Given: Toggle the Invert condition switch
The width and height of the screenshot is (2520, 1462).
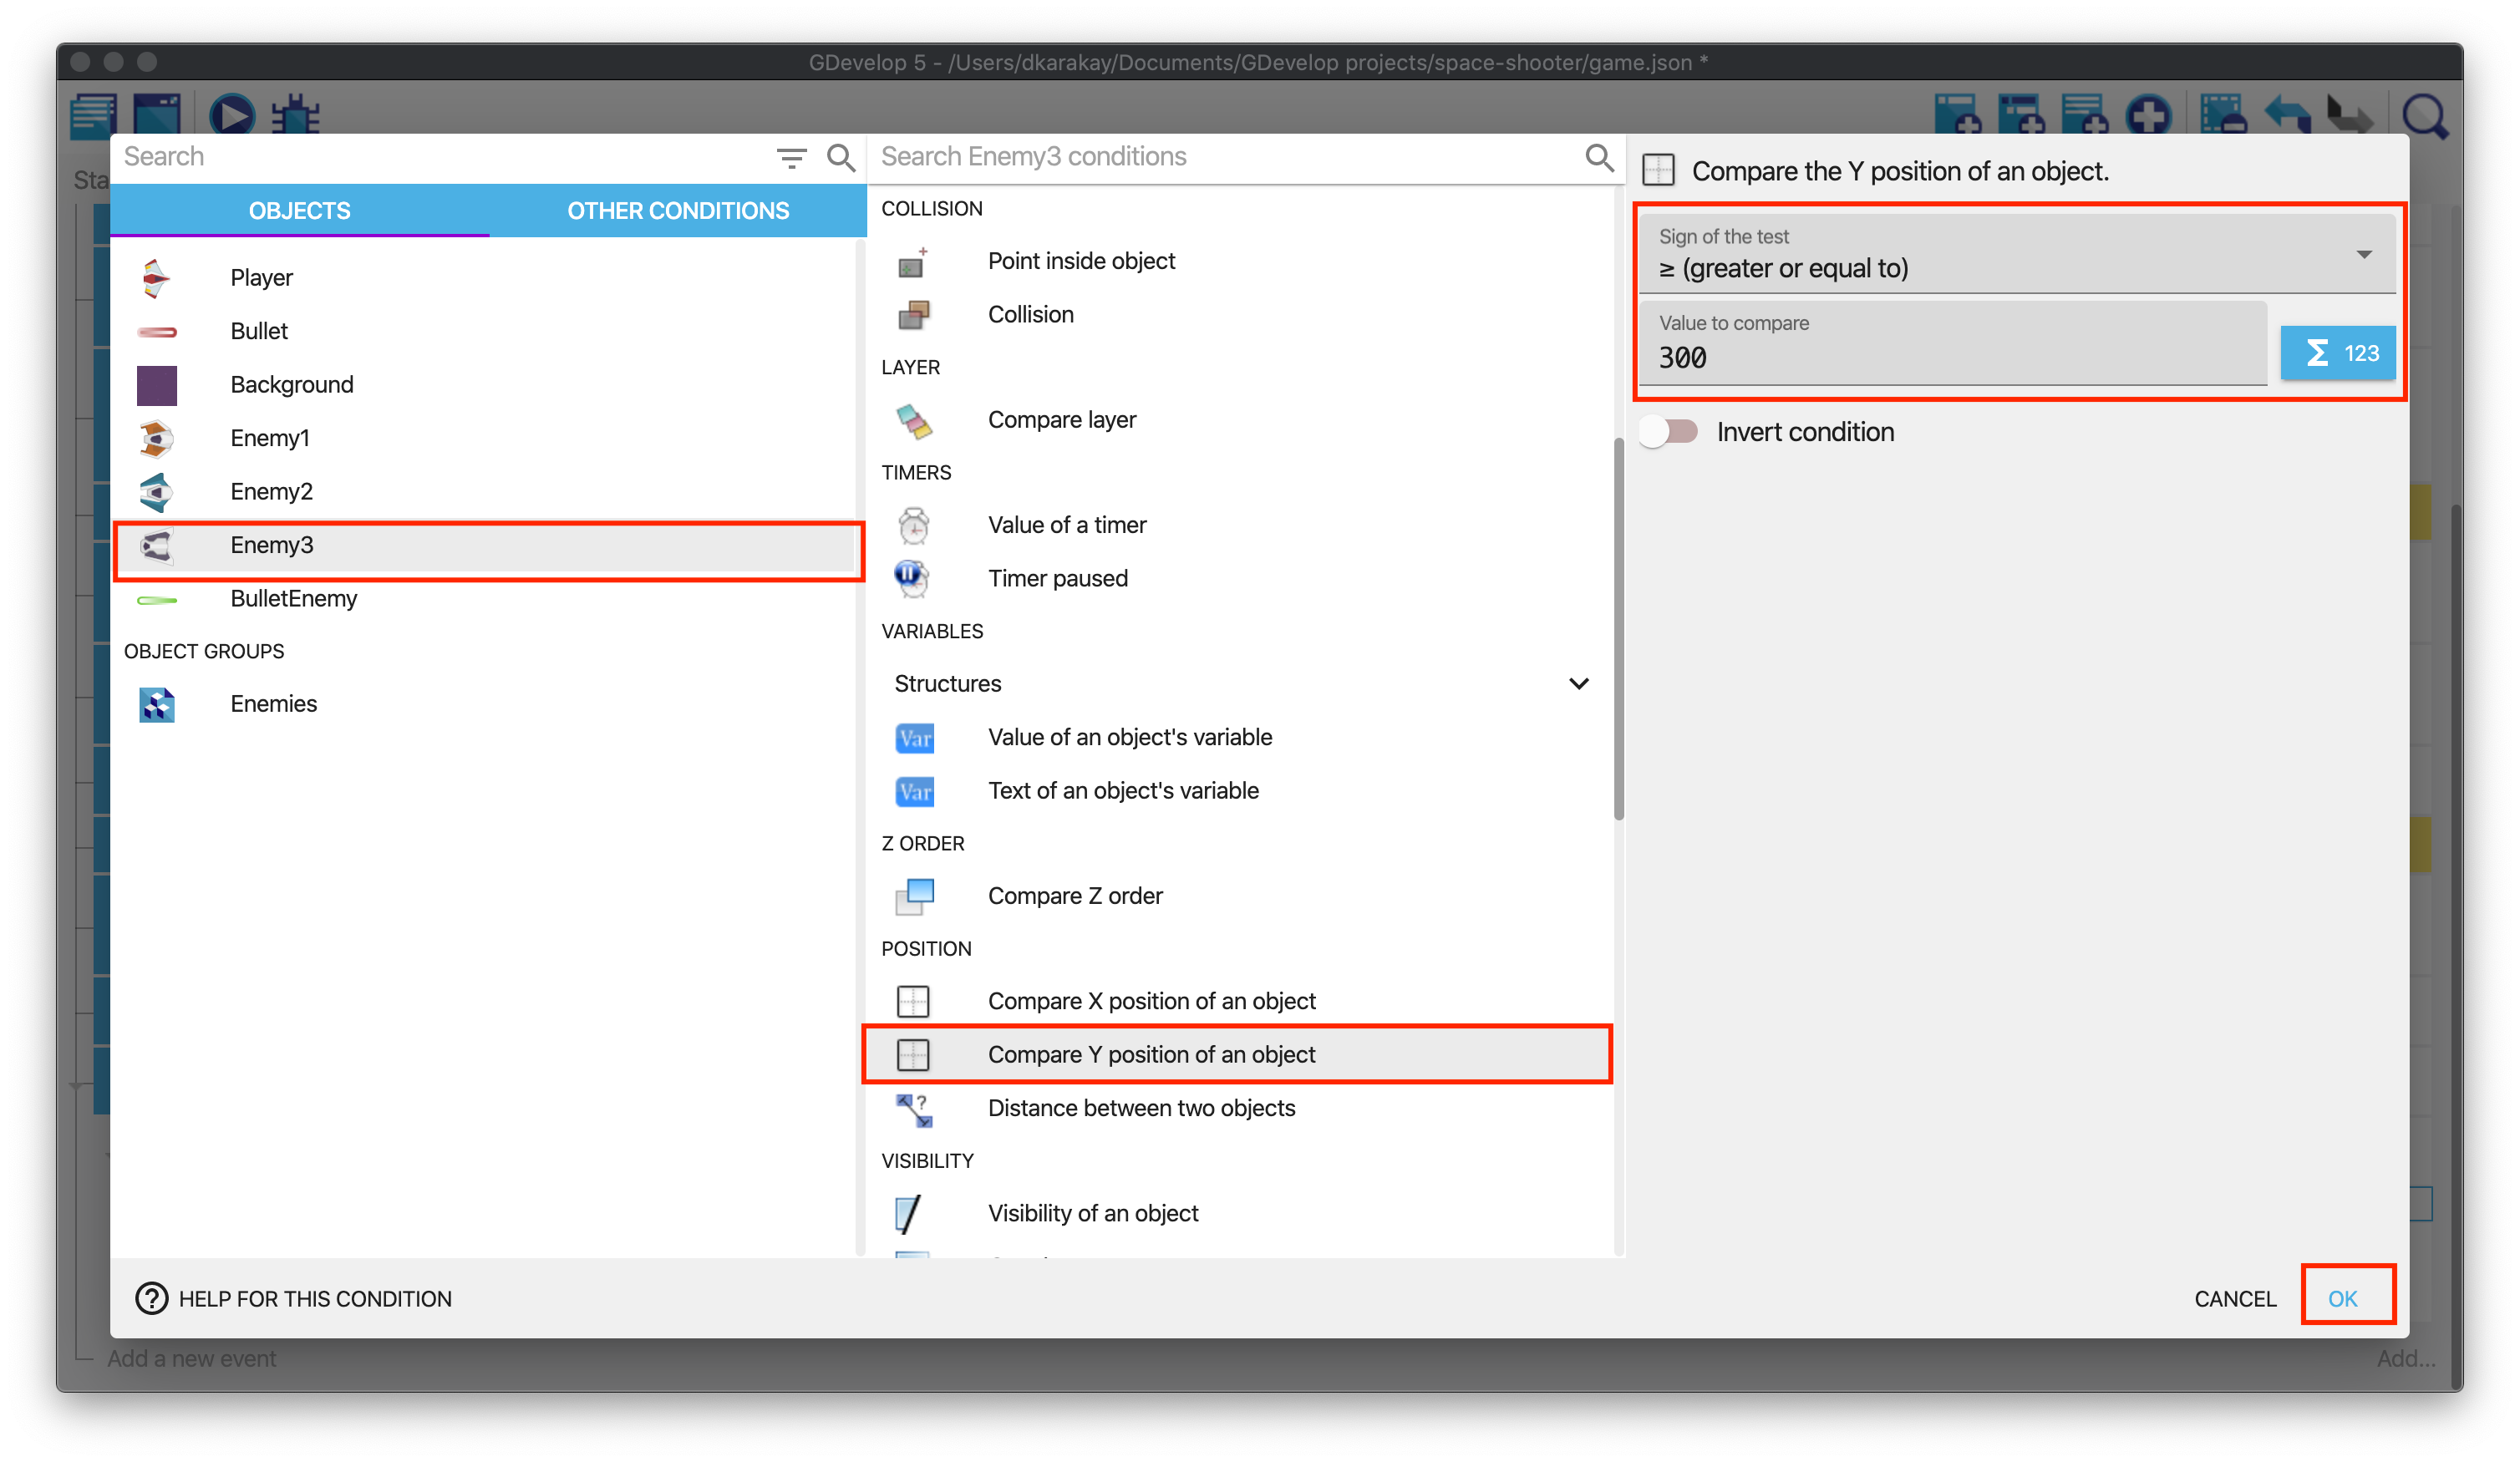Looking at the screenshot, I should click(x=1670, y=432).
